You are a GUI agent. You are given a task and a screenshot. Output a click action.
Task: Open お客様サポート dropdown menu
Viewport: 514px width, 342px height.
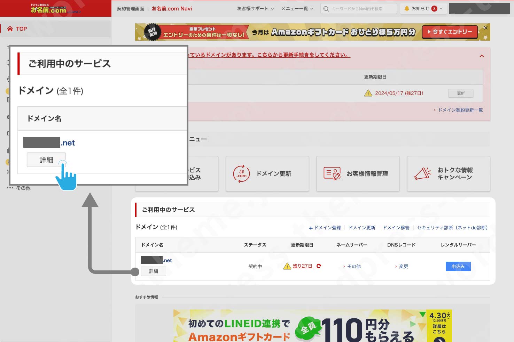[255, 9]
